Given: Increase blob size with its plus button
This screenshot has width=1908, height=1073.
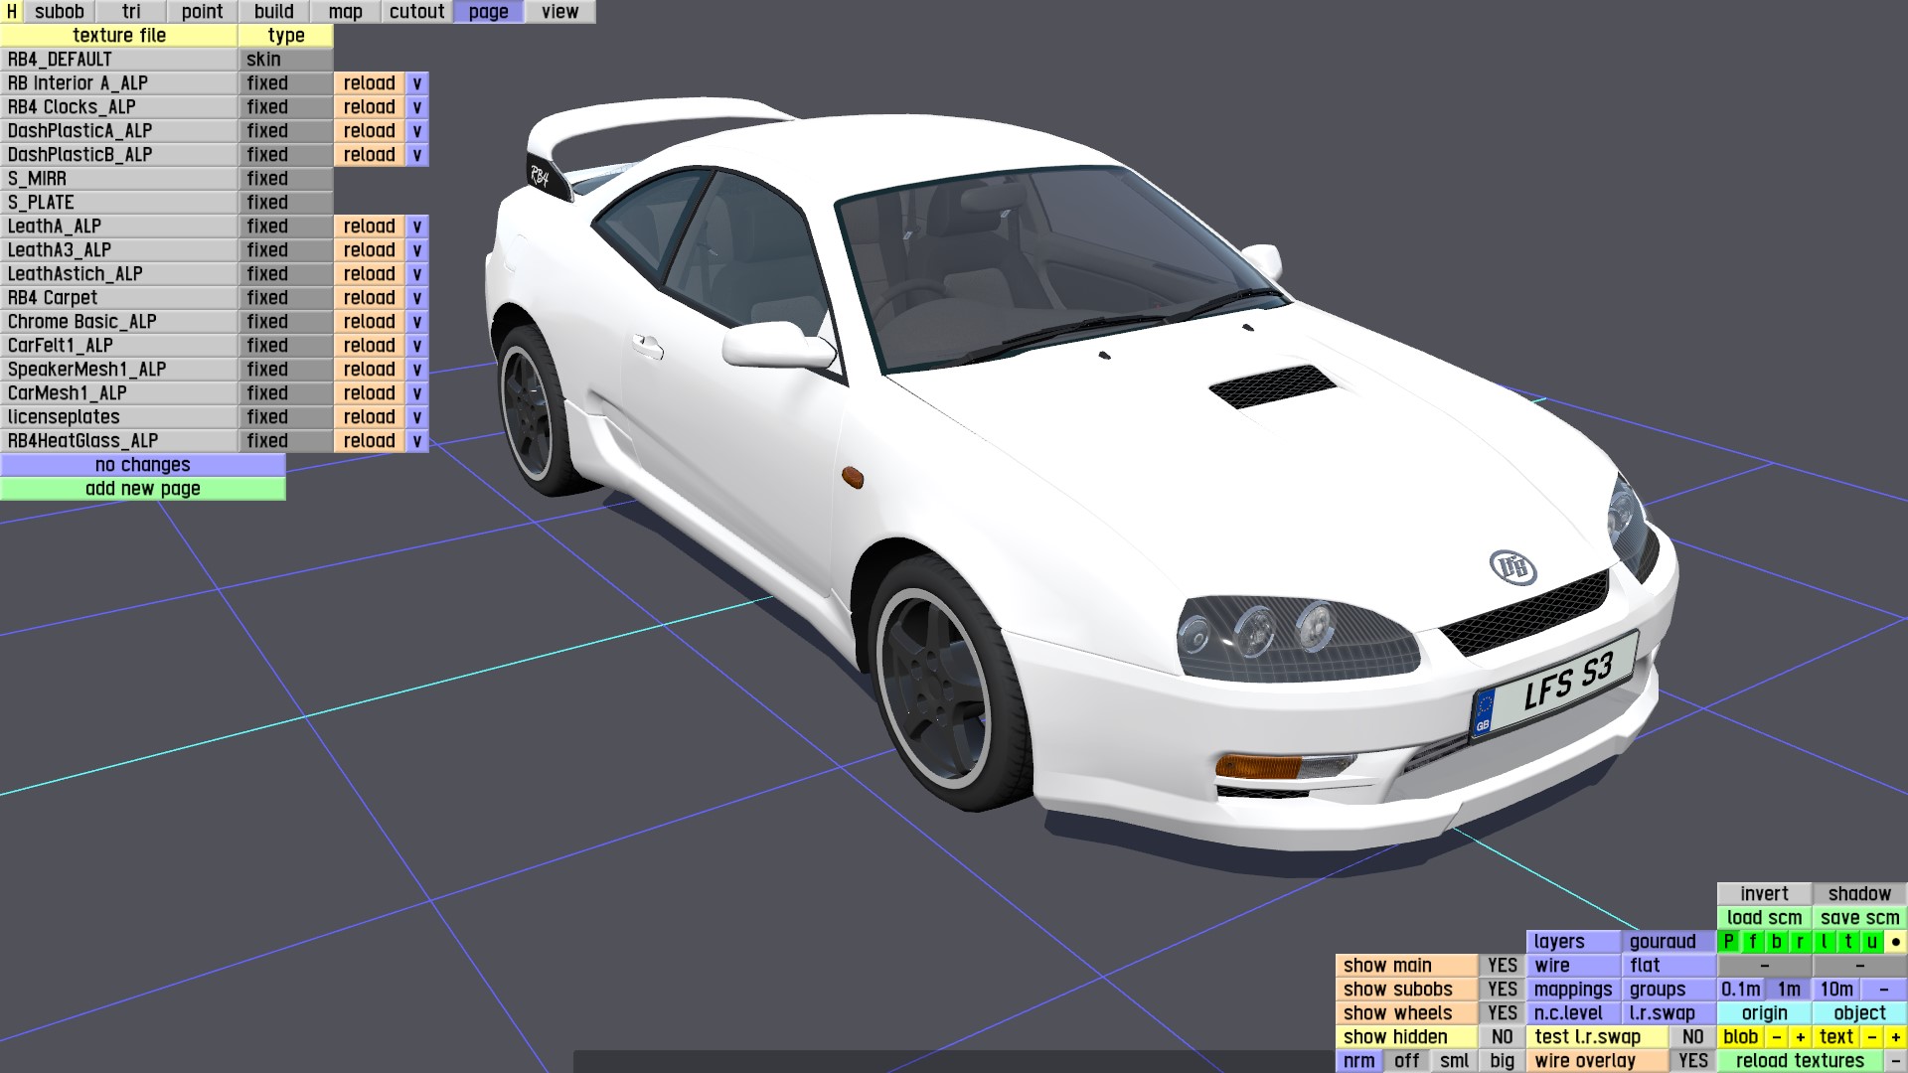Looking at the screenshot, I should click(x=1801, y=1037).
